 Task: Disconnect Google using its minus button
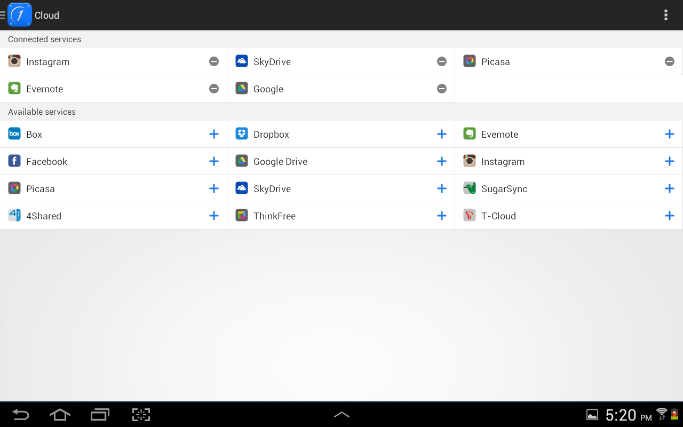[442, 89]
